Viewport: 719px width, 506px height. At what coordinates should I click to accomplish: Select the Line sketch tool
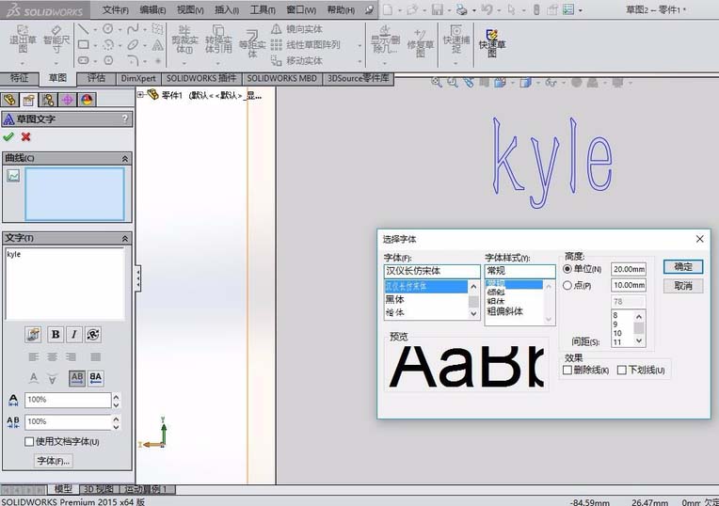(x=83, y=29)
